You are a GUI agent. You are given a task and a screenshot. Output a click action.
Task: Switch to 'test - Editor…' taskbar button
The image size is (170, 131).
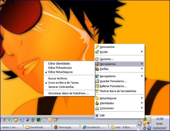coord(122,127)
